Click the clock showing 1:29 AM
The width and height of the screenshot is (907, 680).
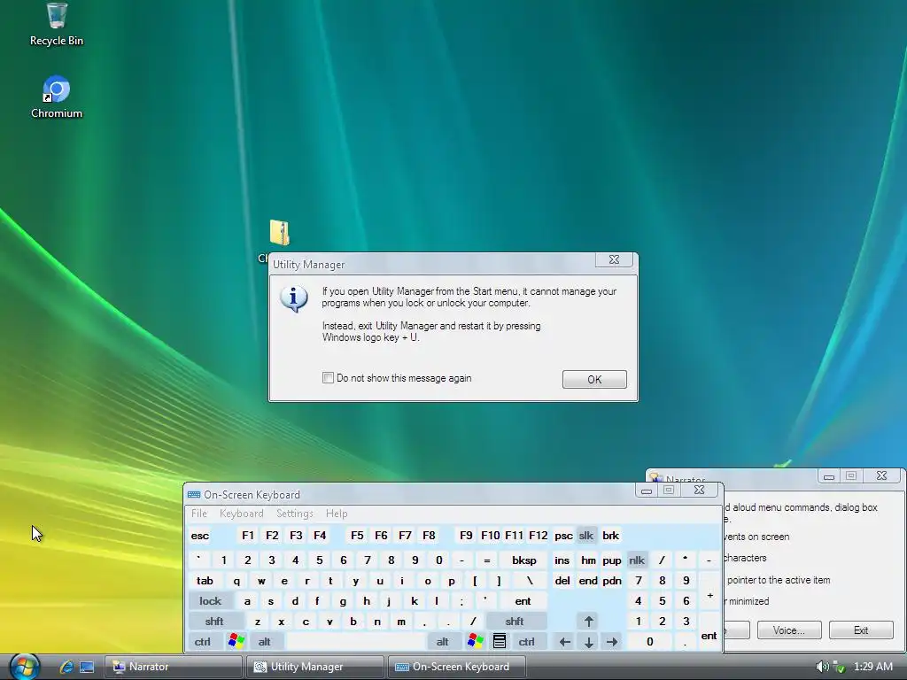[x=873, y=667]
